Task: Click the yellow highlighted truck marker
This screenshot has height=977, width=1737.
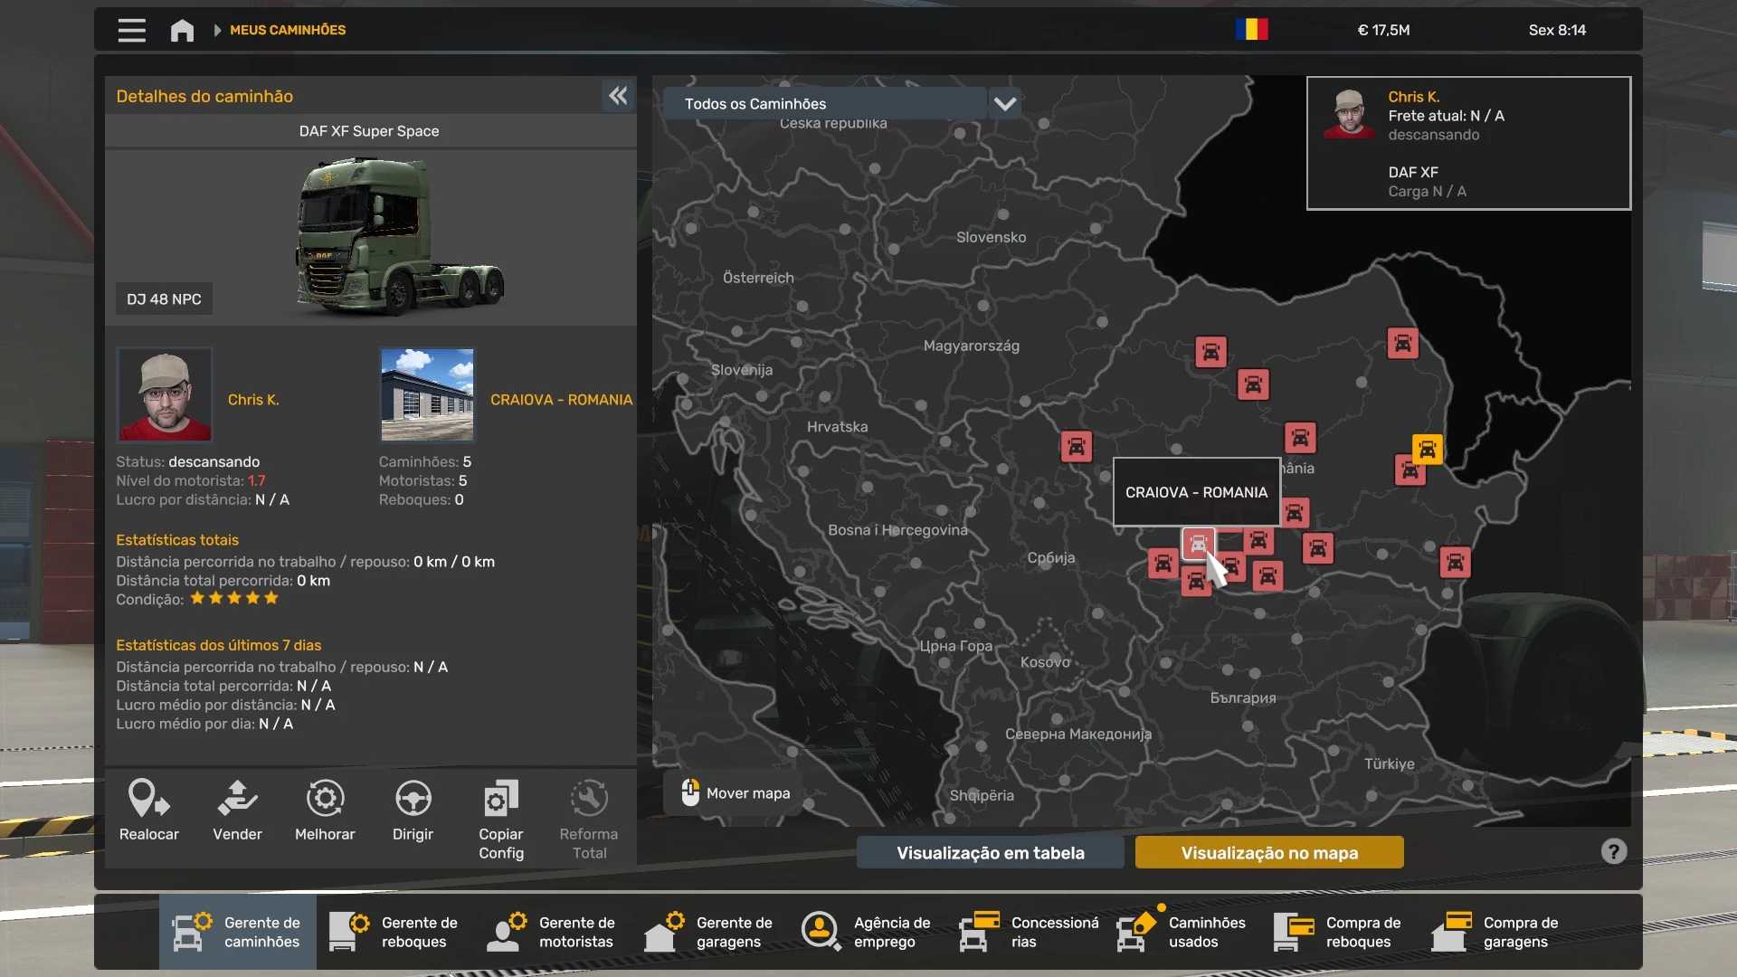Action: click(x=1427, y=449)
